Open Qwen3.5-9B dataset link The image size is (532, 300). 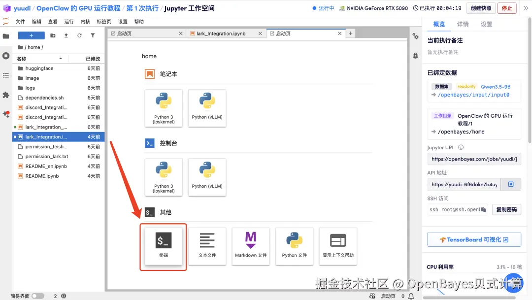click(496, 87)
